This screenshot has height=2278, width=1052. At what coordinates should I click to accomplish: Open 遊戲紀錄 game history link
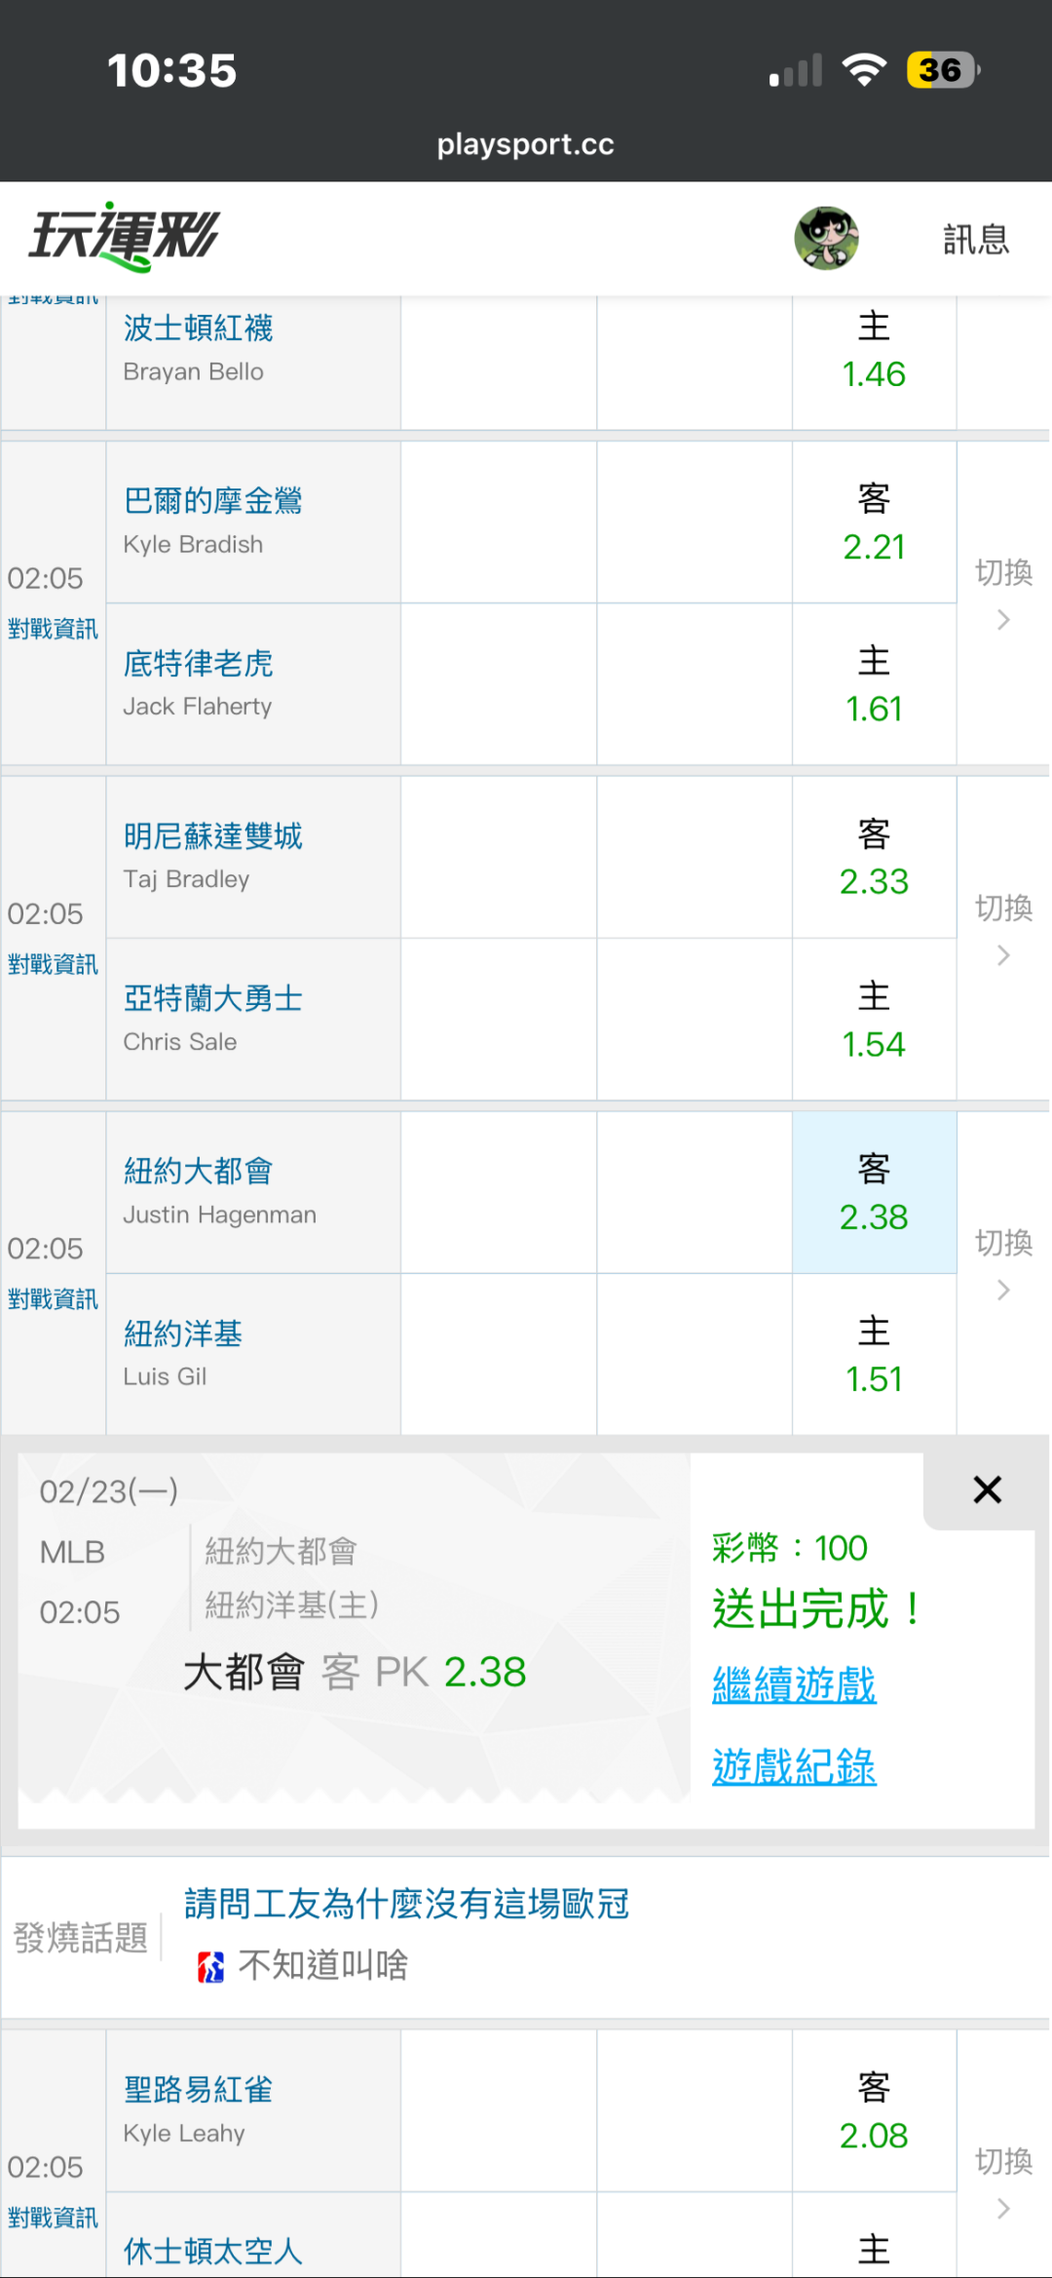pyautogui.click(x=794, y=1766)
